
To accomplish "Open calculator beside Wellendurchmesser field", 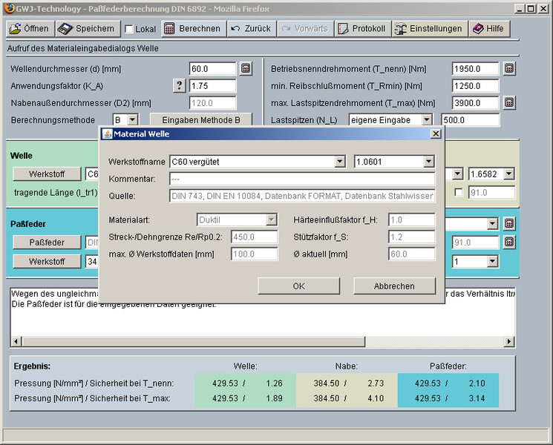I will (x=246, y=68).
